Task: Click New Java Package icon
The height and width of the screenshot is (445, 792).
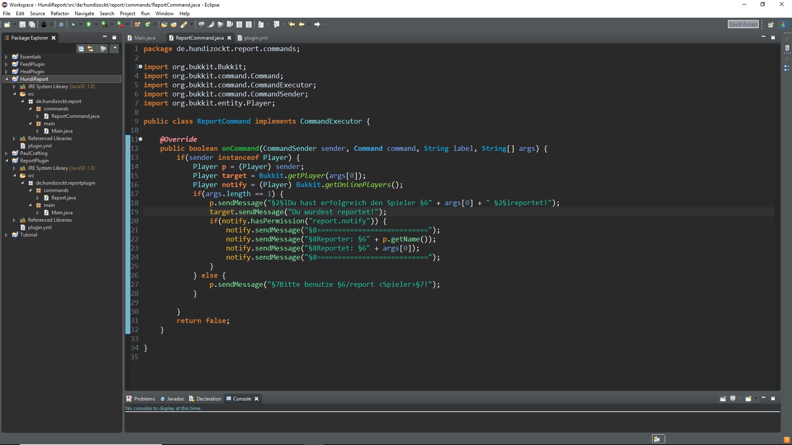Action: pyautogui.click(x=138, y=24)
